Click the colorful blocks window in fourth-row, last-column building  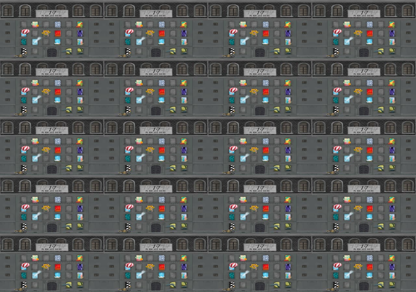(x=392, y=200)
